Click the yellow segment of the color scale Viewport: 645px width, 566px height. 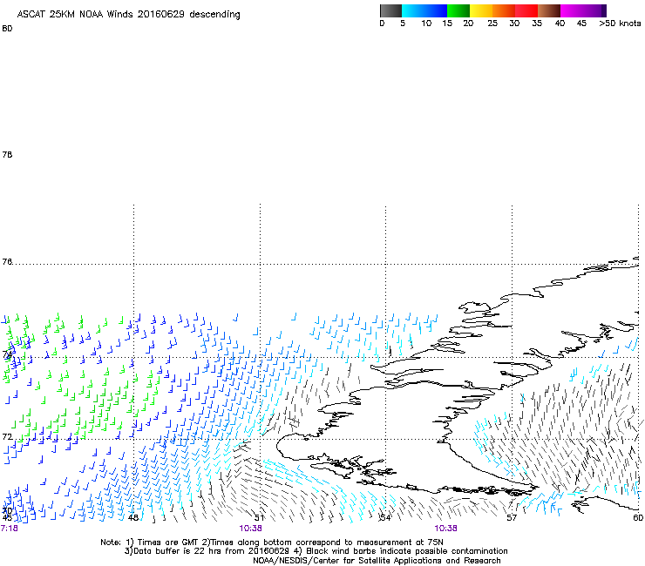(x=481, y=10)
